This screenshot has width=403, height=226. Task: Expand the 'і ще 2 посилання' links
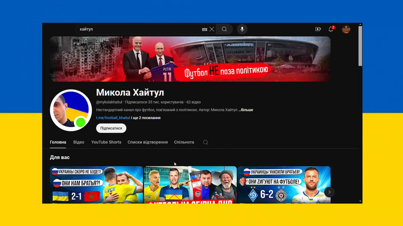146,118
